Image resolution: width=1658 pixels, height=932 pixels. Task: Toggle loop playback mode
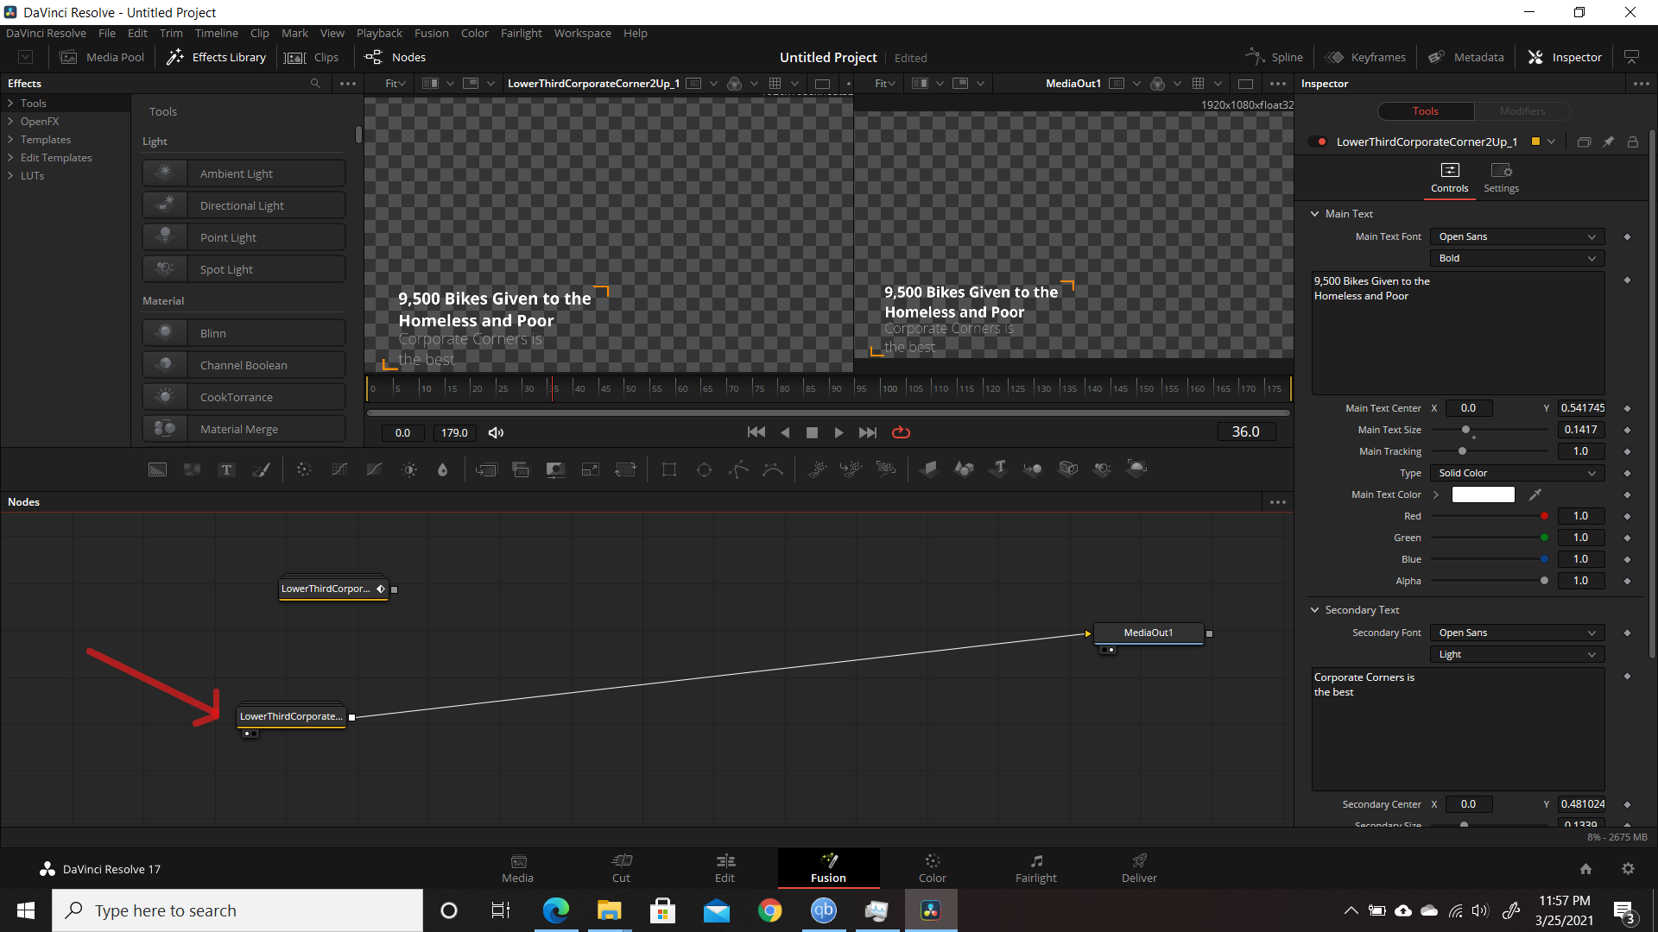point(901,432)
